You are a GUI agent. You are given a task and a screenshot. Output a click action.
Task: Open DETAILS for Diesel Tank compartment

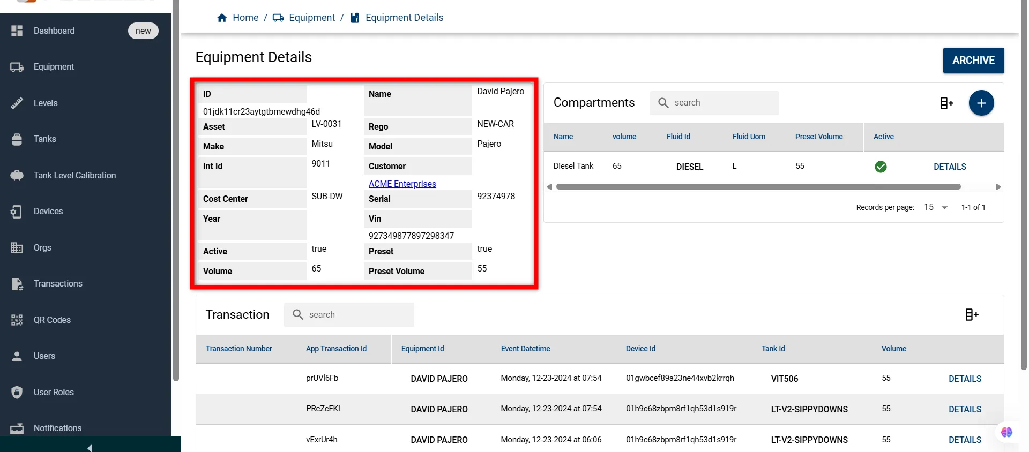pyautogui.click(x=950, y=167)
